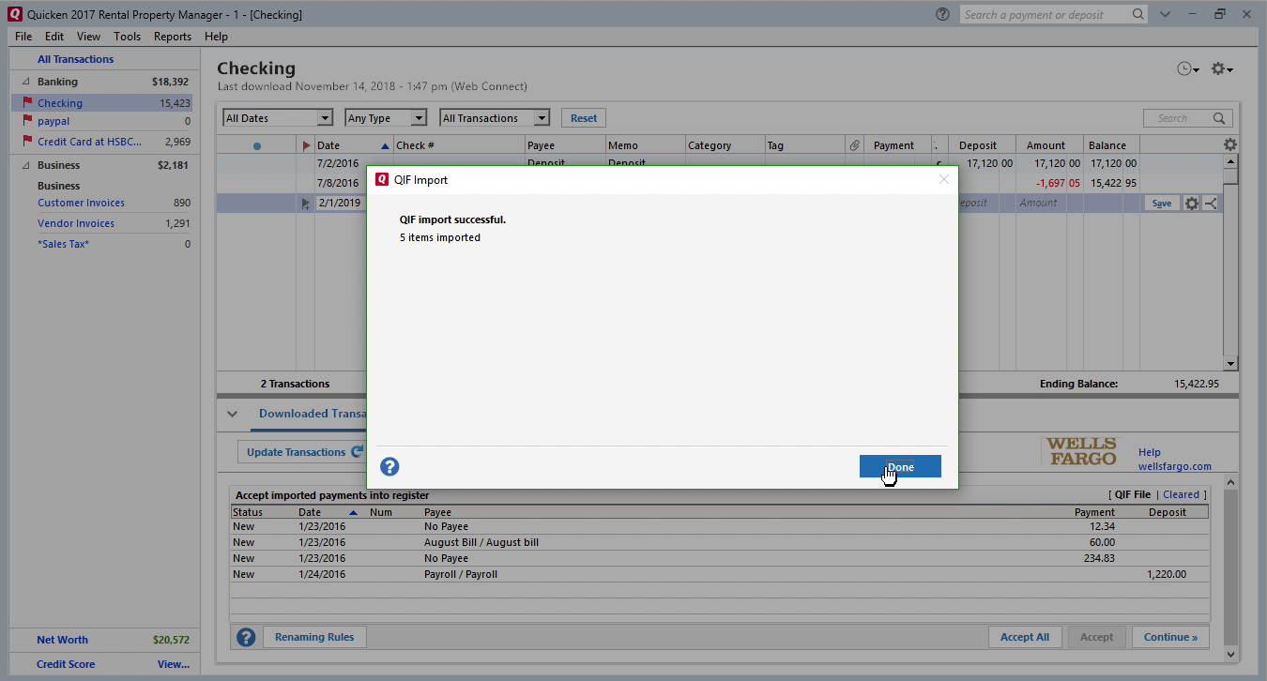Open the Edit menu
Image resolution: width=1267 pixels, height=681 pixels.
point(54,37)
